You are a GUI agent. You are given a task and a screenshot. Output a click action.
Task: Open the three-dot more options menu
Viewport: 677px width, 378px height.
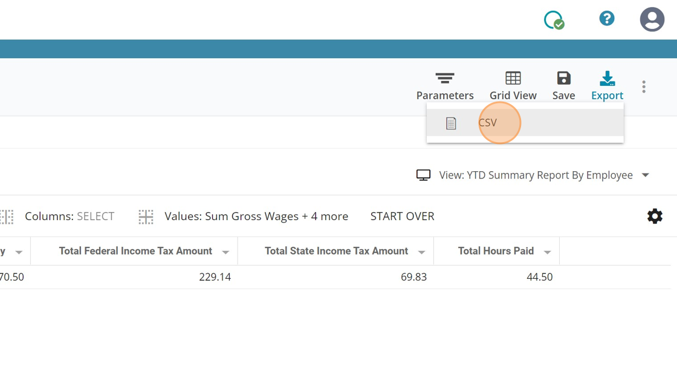[x=644, y=87]
